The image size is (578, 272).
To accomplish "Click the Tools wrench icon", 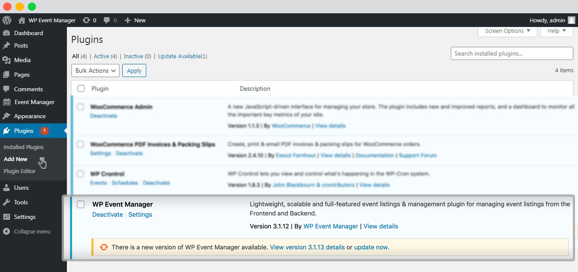I will pos(6,202).
